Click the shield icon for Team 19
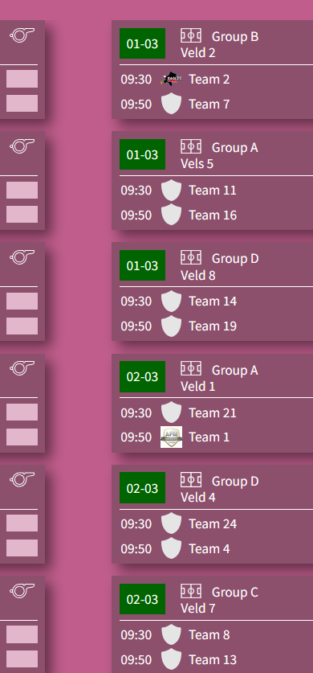This screenshot has height=673, width=313. pos(171,326)
